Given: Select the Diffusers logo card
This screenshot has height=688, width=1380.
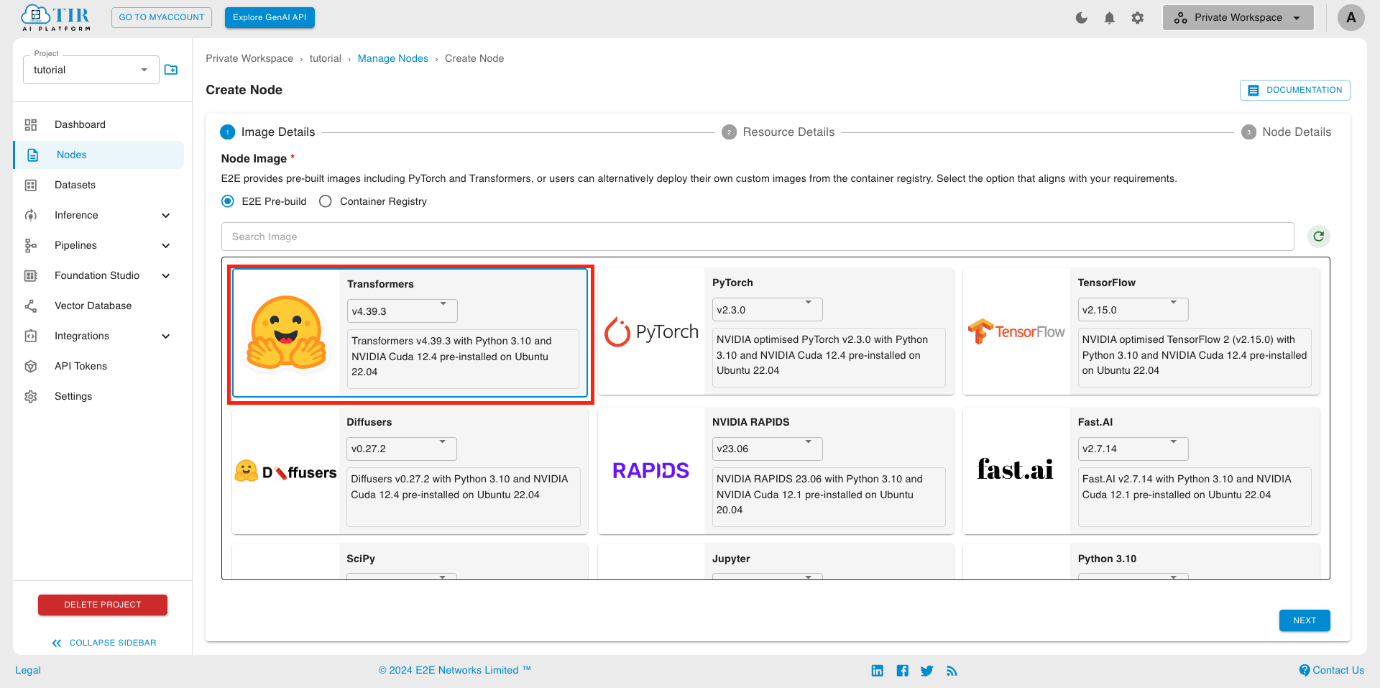Looking at the screenshot, I should pos(285,472).
